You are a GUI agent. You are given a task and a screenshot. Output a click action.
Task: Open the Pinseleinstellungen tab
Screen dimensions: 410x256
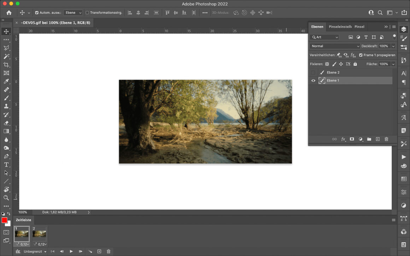pyautogui.click(x=340, y=27)
